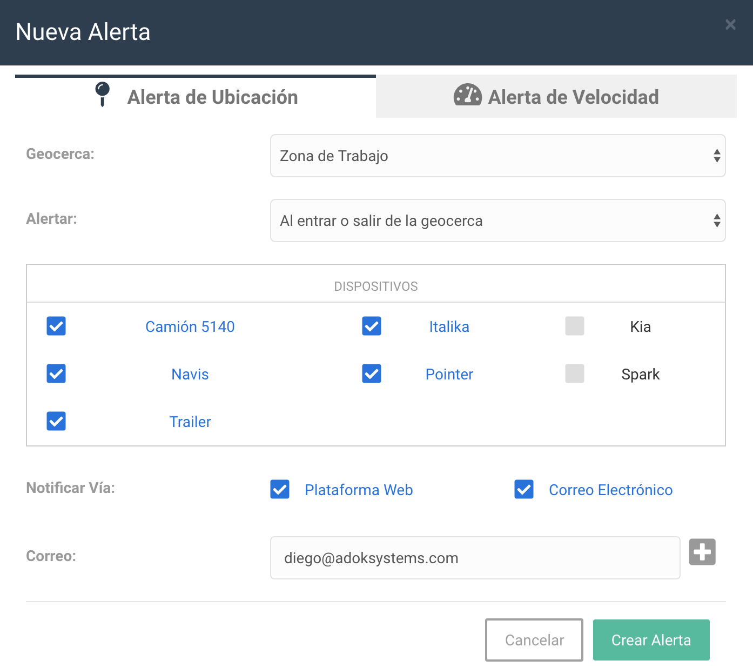Uncheck the Trailer device checkbox
The height and width of the screenshot is (667, 753).
pos(56,421)
